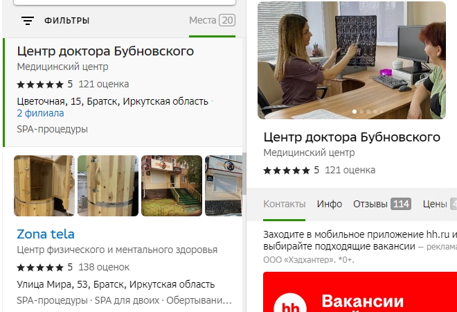Expand the 2 филиала link
Image resolution: width=457 pixels, height=312 pixels.
[40, 113]
